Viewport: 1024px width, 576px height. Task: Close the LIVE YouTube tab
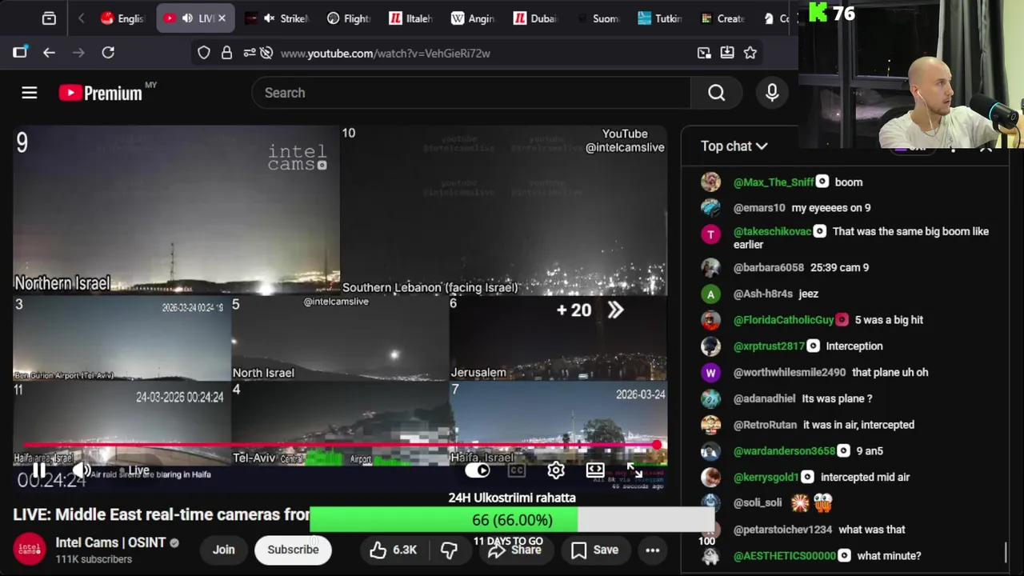222,18
